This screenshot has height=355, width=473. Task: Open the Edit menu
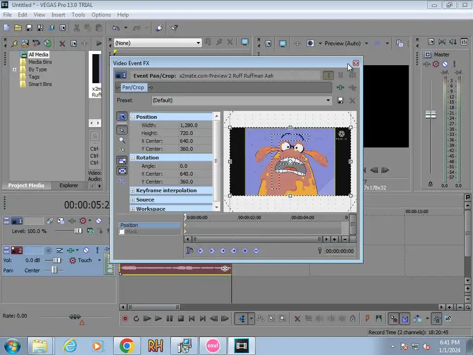click(x=22, y=15)
